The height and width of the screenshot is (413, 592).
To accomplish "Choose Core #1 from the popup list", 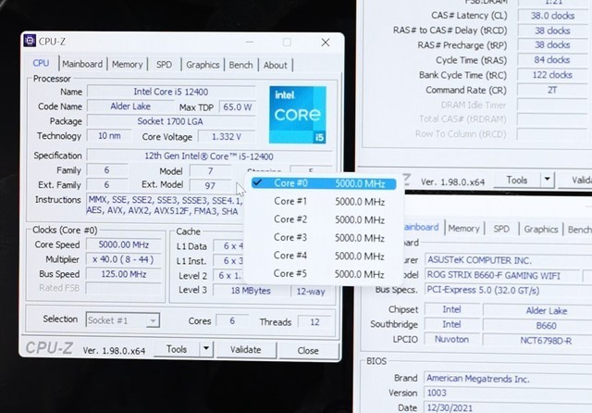I will [x=324, y=201].
